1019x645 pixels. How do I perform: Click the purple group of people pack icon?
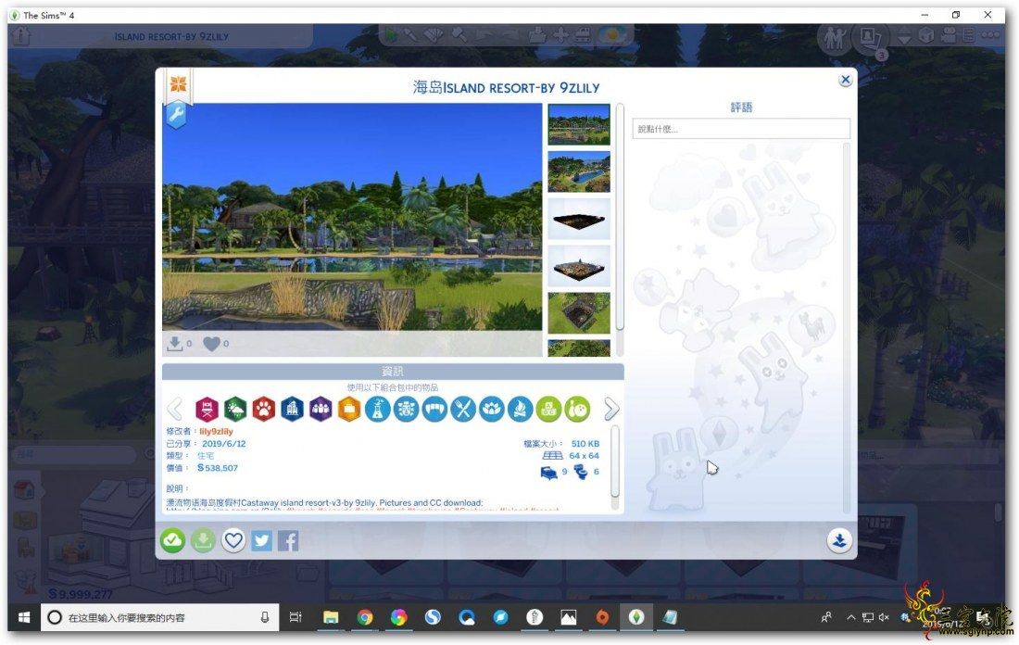point(321,409)
